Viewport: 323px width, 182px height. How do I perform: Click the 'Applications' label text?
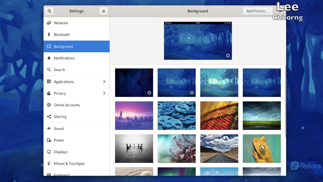coord(64,82)
